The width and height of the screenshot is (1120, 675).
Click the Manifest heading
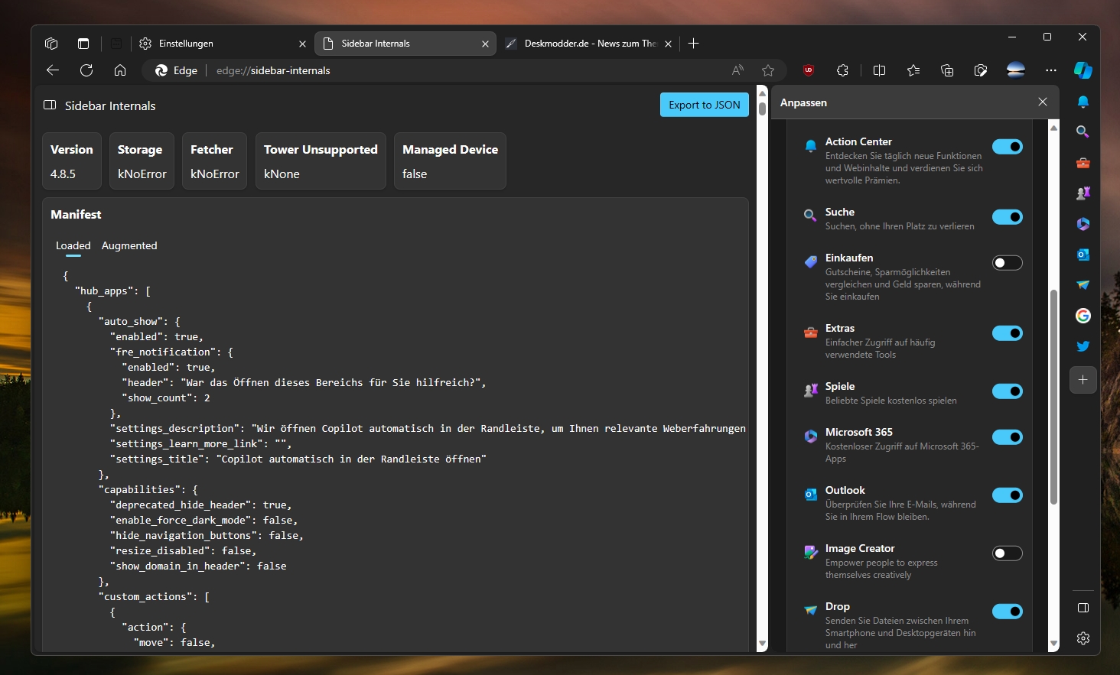(x=76, y=215)
